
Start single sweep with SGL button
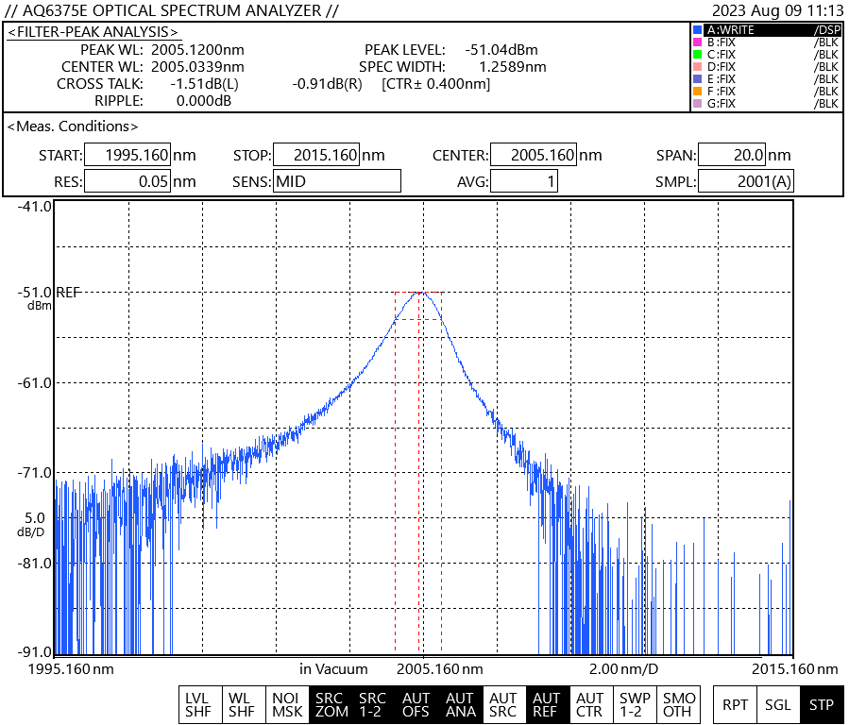(778, 705)
